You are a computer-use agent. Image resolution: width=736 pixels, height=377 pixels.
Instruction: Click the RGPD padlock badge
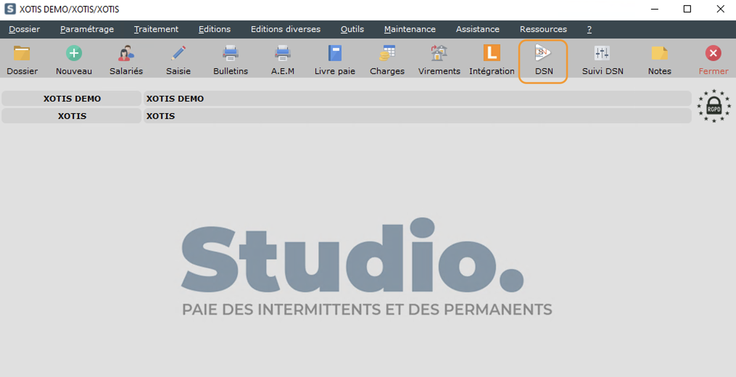pos(714,106)
